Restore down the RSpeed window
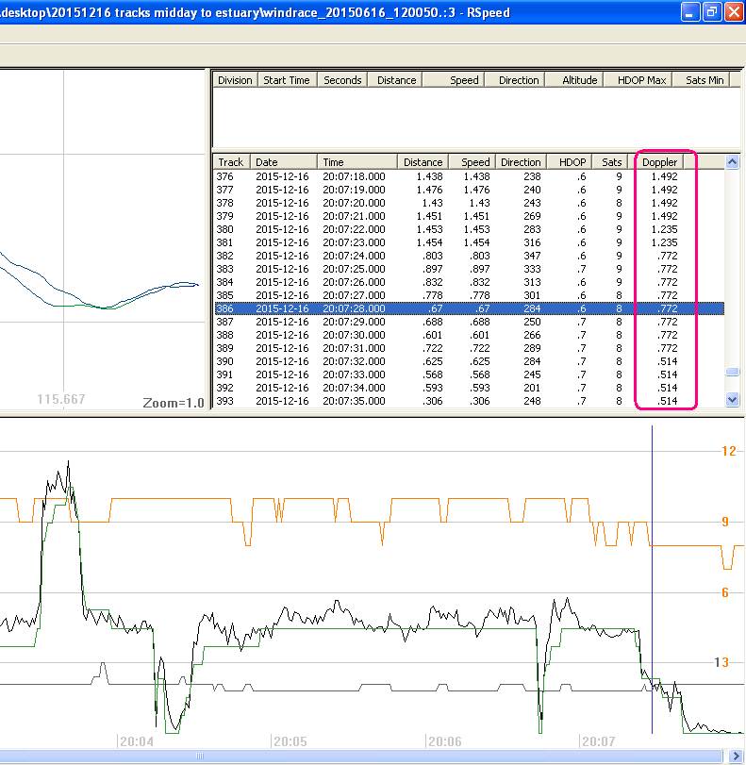 coord(712,11)
